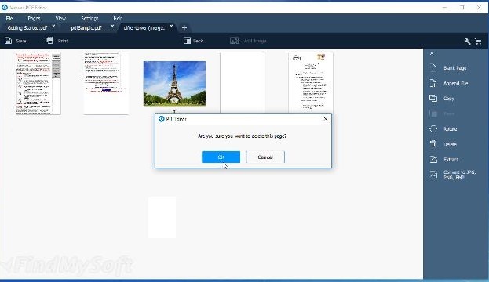Confirm deletion with the OK button
The height and width of the screenshot is (282, 489).
tap(221, 157)
